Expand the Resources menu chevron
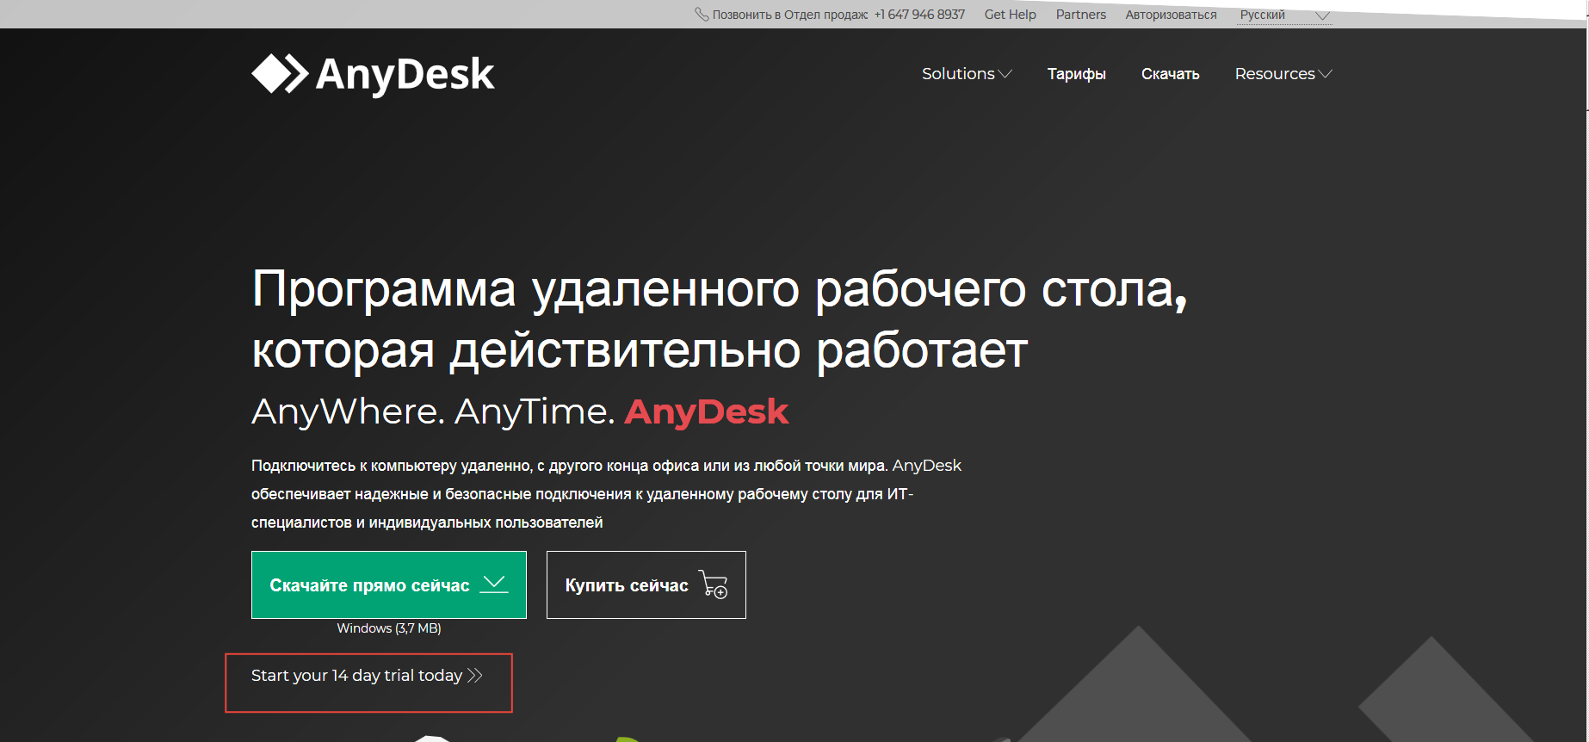 pos(1325,74)
